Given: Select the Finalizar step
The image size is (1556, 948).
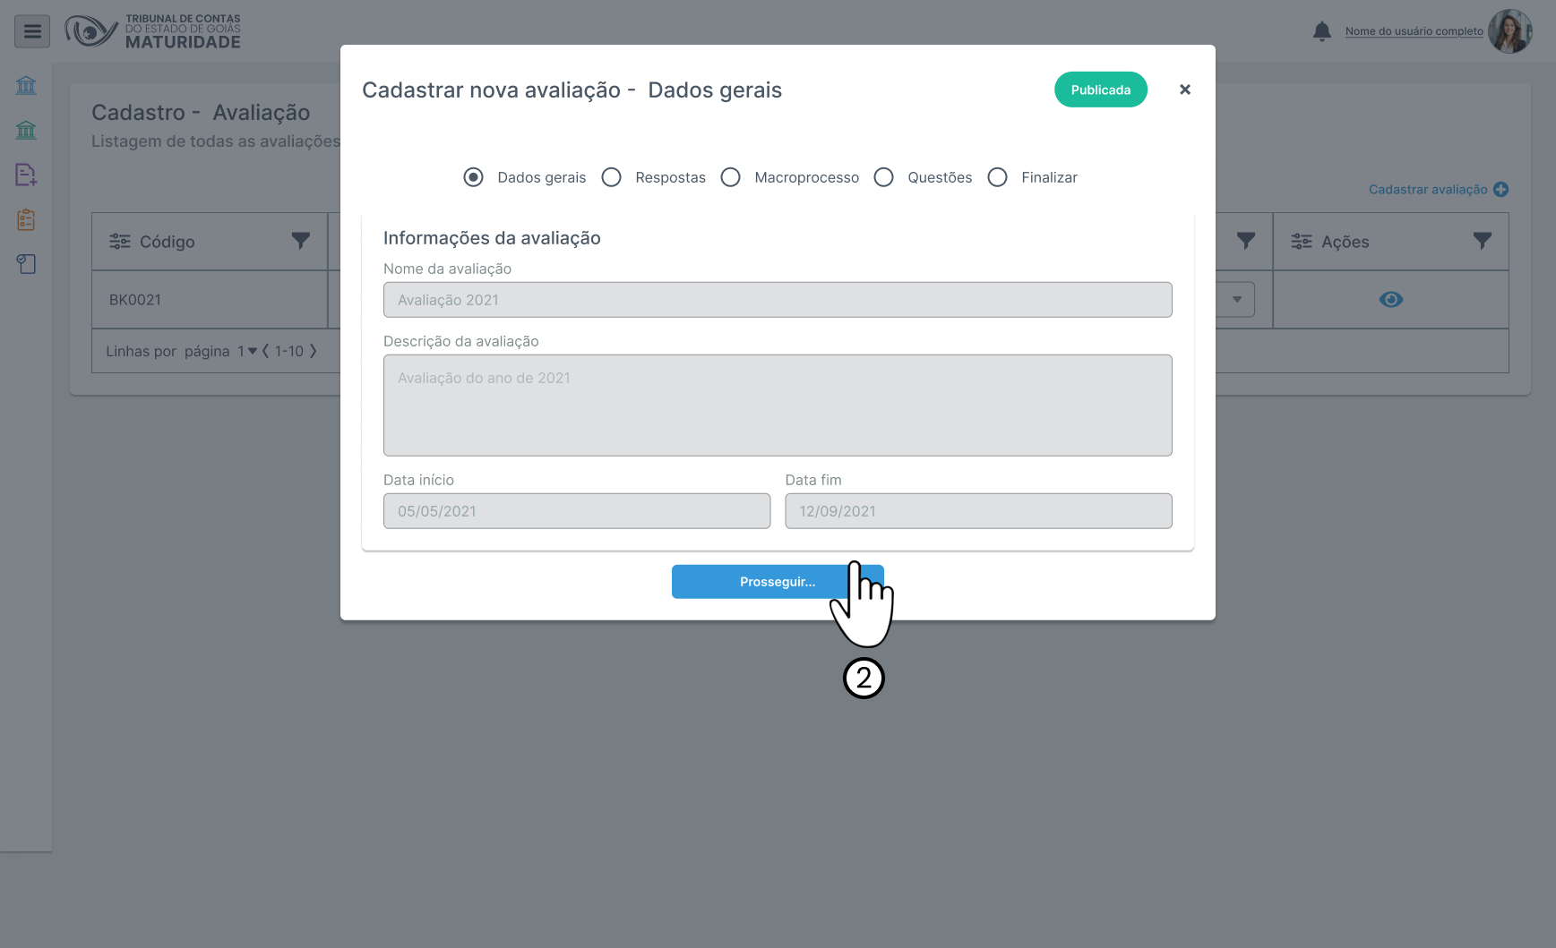Looking at the screenshot, I should point(998,177).
